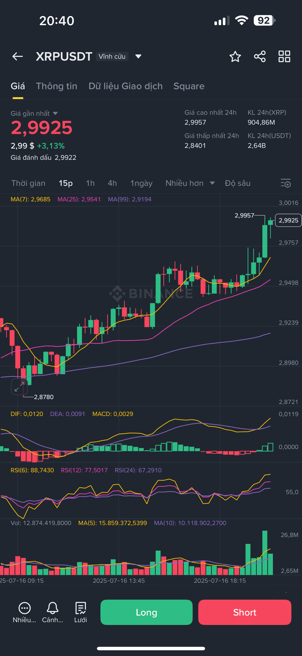Switch to the Dữ liệu Giao dịch tab
The height and width of the screenshot is (656, 302).
pyautogui.click(x=125, y=86)
